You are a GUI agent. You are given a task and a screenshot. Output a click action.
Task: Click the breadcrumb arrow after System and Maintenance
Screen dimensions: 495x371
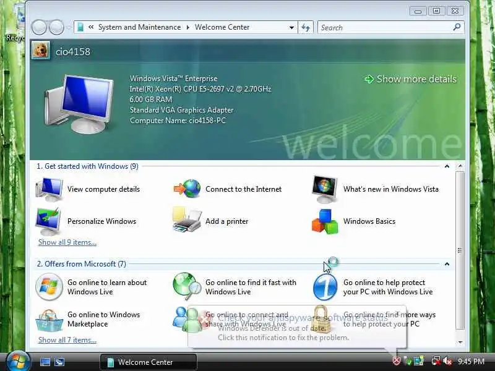pos(188,27)
